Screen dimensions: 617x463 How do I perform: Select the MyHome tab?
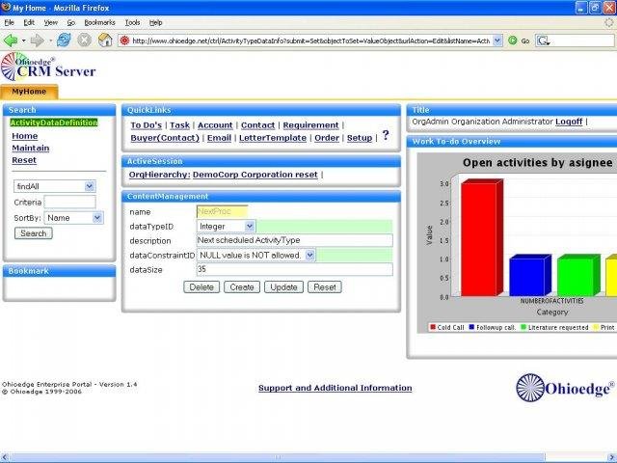(x=29, y=92)
